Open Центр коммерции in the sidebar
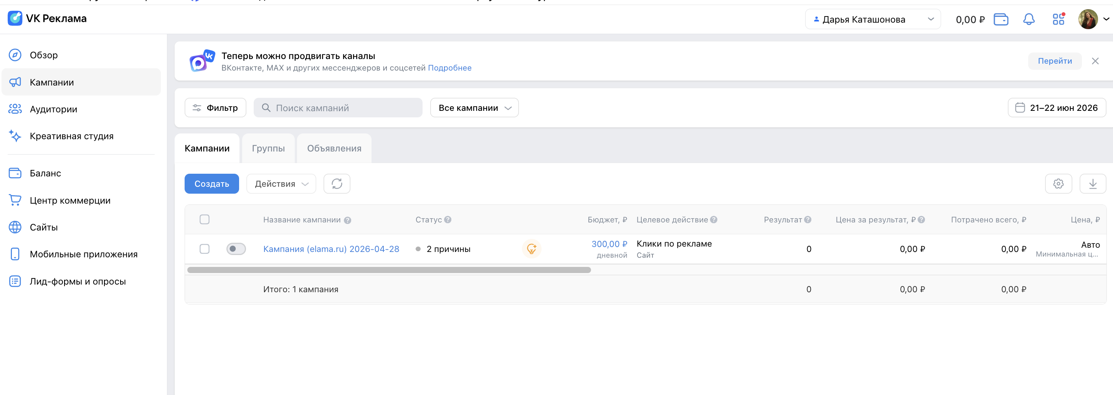1113x395 pixels. pos(81,200)
